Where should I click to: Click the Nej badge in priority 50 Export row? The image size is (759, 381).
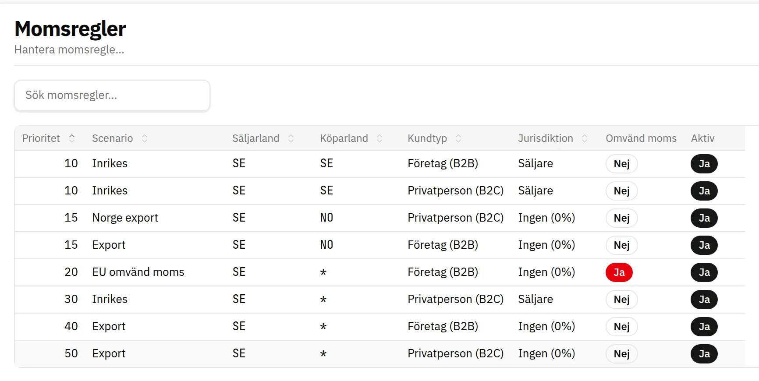click(x=621, y=354)
